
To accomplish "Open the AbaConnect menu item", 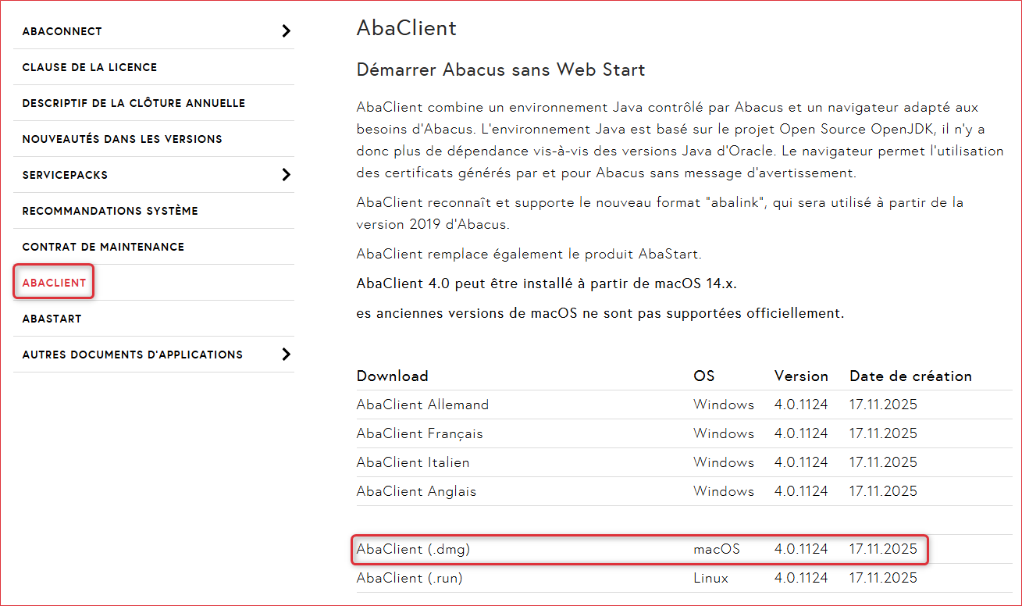I will (x=62, y=31).
